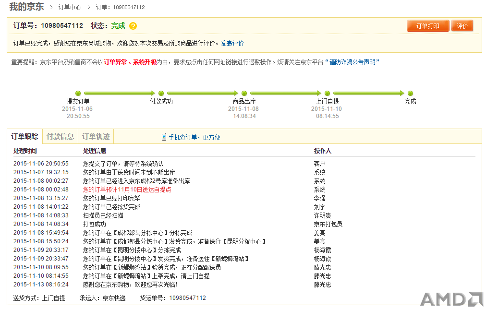This screenshot has width=486, height=309.
Task: Open the 发表评价 link
Action: click(232, 43)
